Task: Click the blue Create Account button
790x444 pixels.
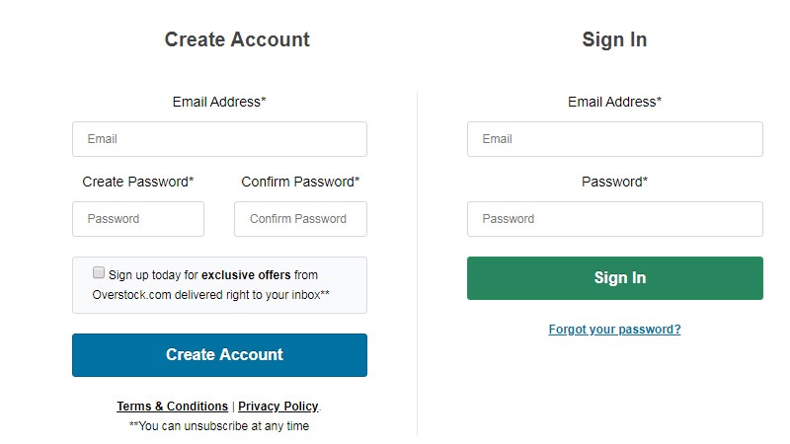Action: point(219,355)
